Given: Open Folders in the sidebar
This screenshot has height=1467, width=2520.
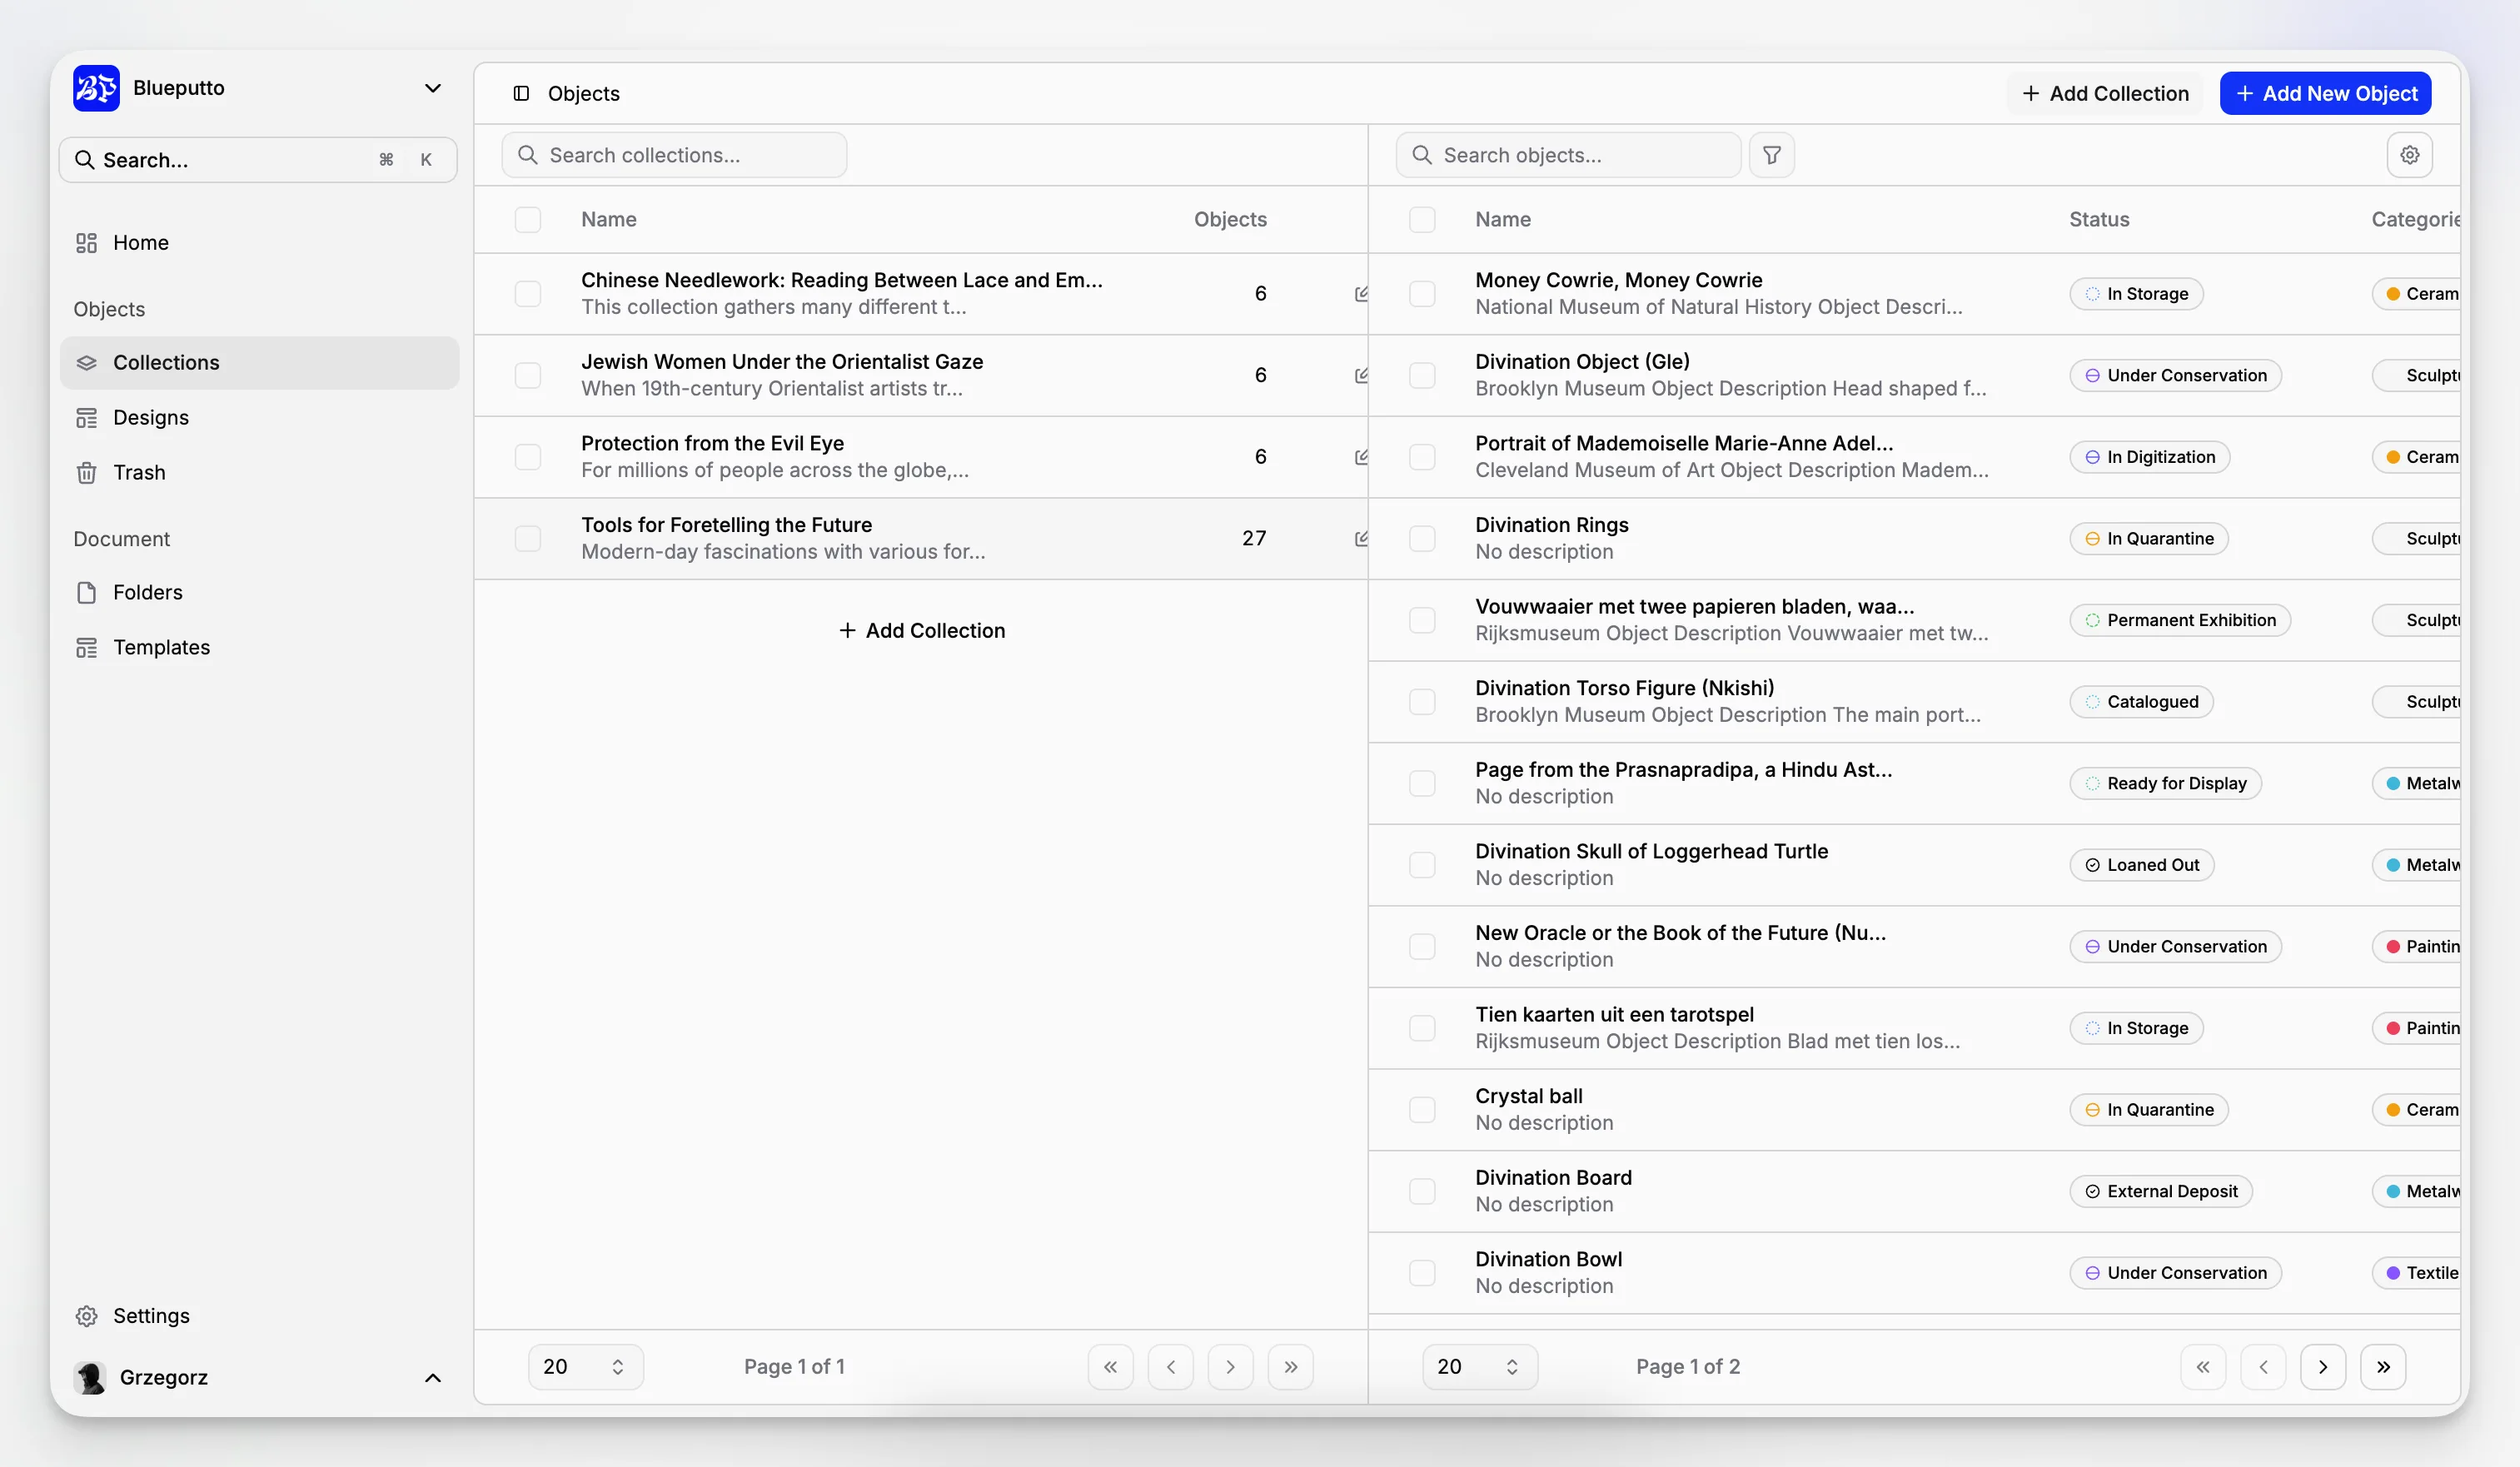Looking at the screenshot, I should point(259,593).
